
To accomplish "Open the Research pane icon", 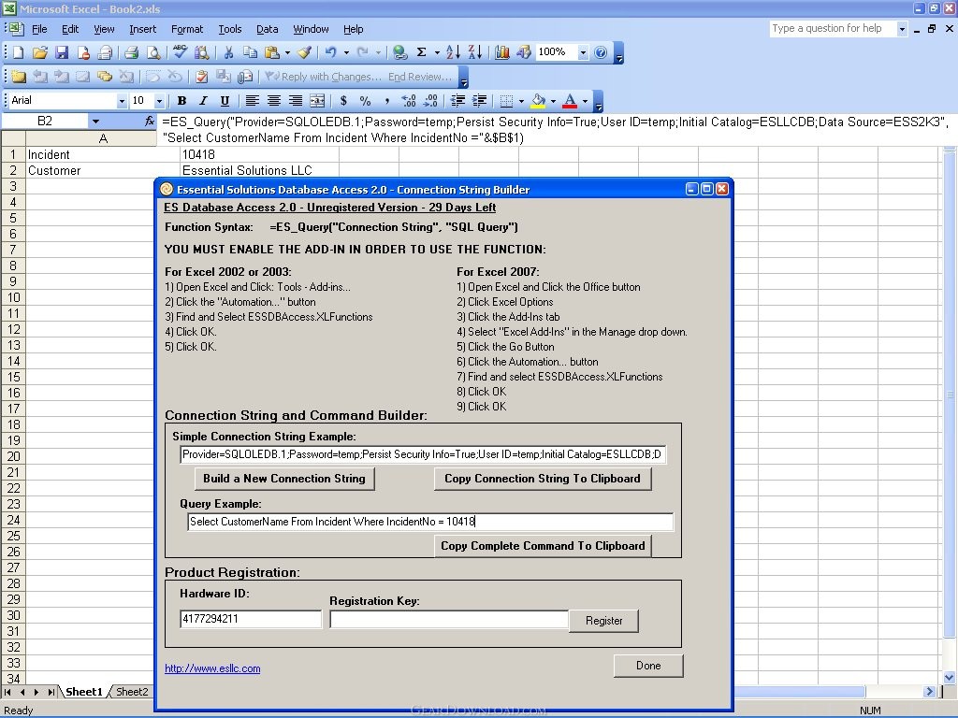I will pyautogui.click(x=202, y=53).
